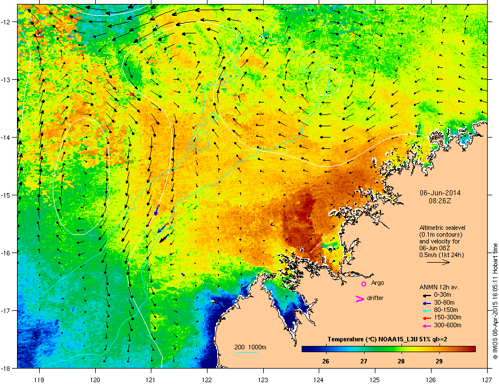This screenshot has width=499, height=385.
Task: Click the latitude label -16
Action: point(6,253)
